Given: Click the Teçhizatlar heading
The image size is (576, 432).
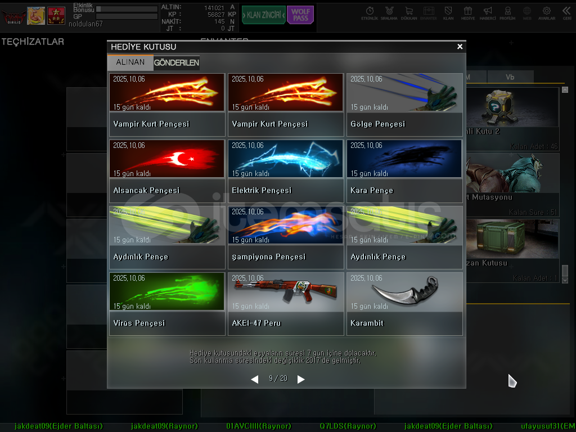Looking at the screenshot, I should coord(33,42).
